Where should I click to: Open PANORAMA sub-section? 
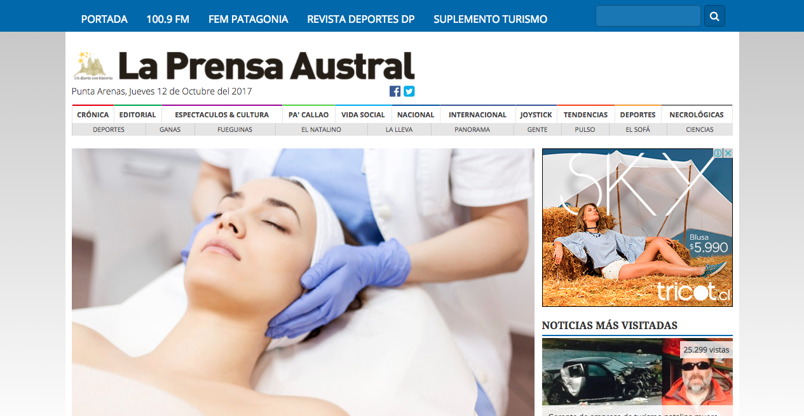tap(472, 129)
